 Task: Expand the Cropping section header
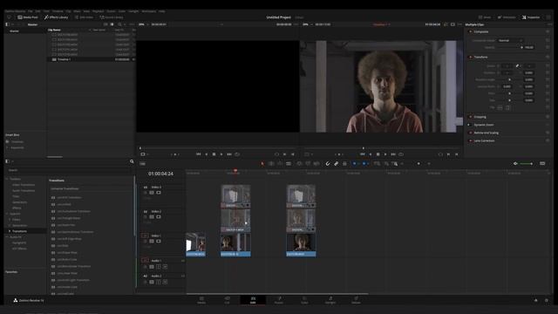tap(480, 117)
